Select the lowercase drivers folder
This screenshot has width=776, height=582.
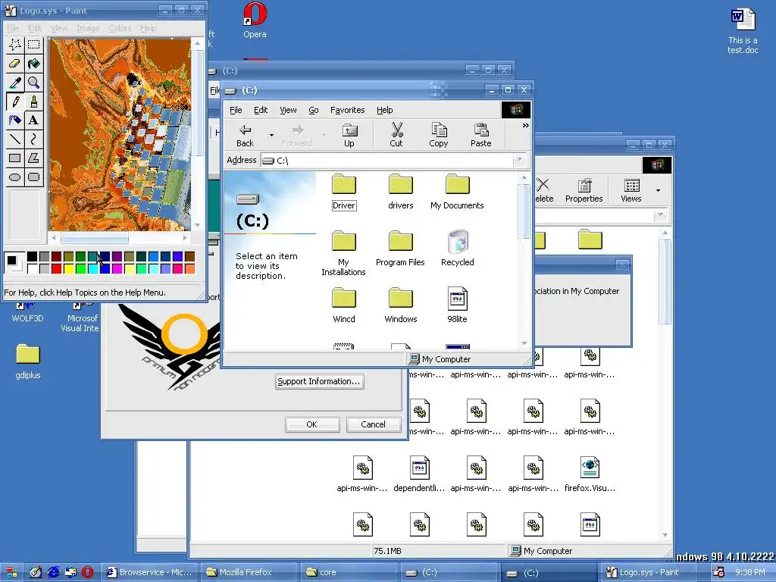400,192
